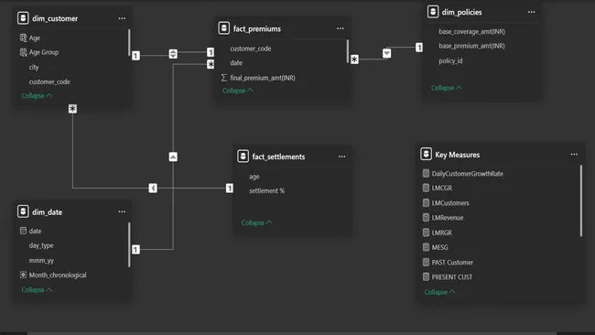
Task: Click the date field table icon in dim_date
Action: point(23,231)
